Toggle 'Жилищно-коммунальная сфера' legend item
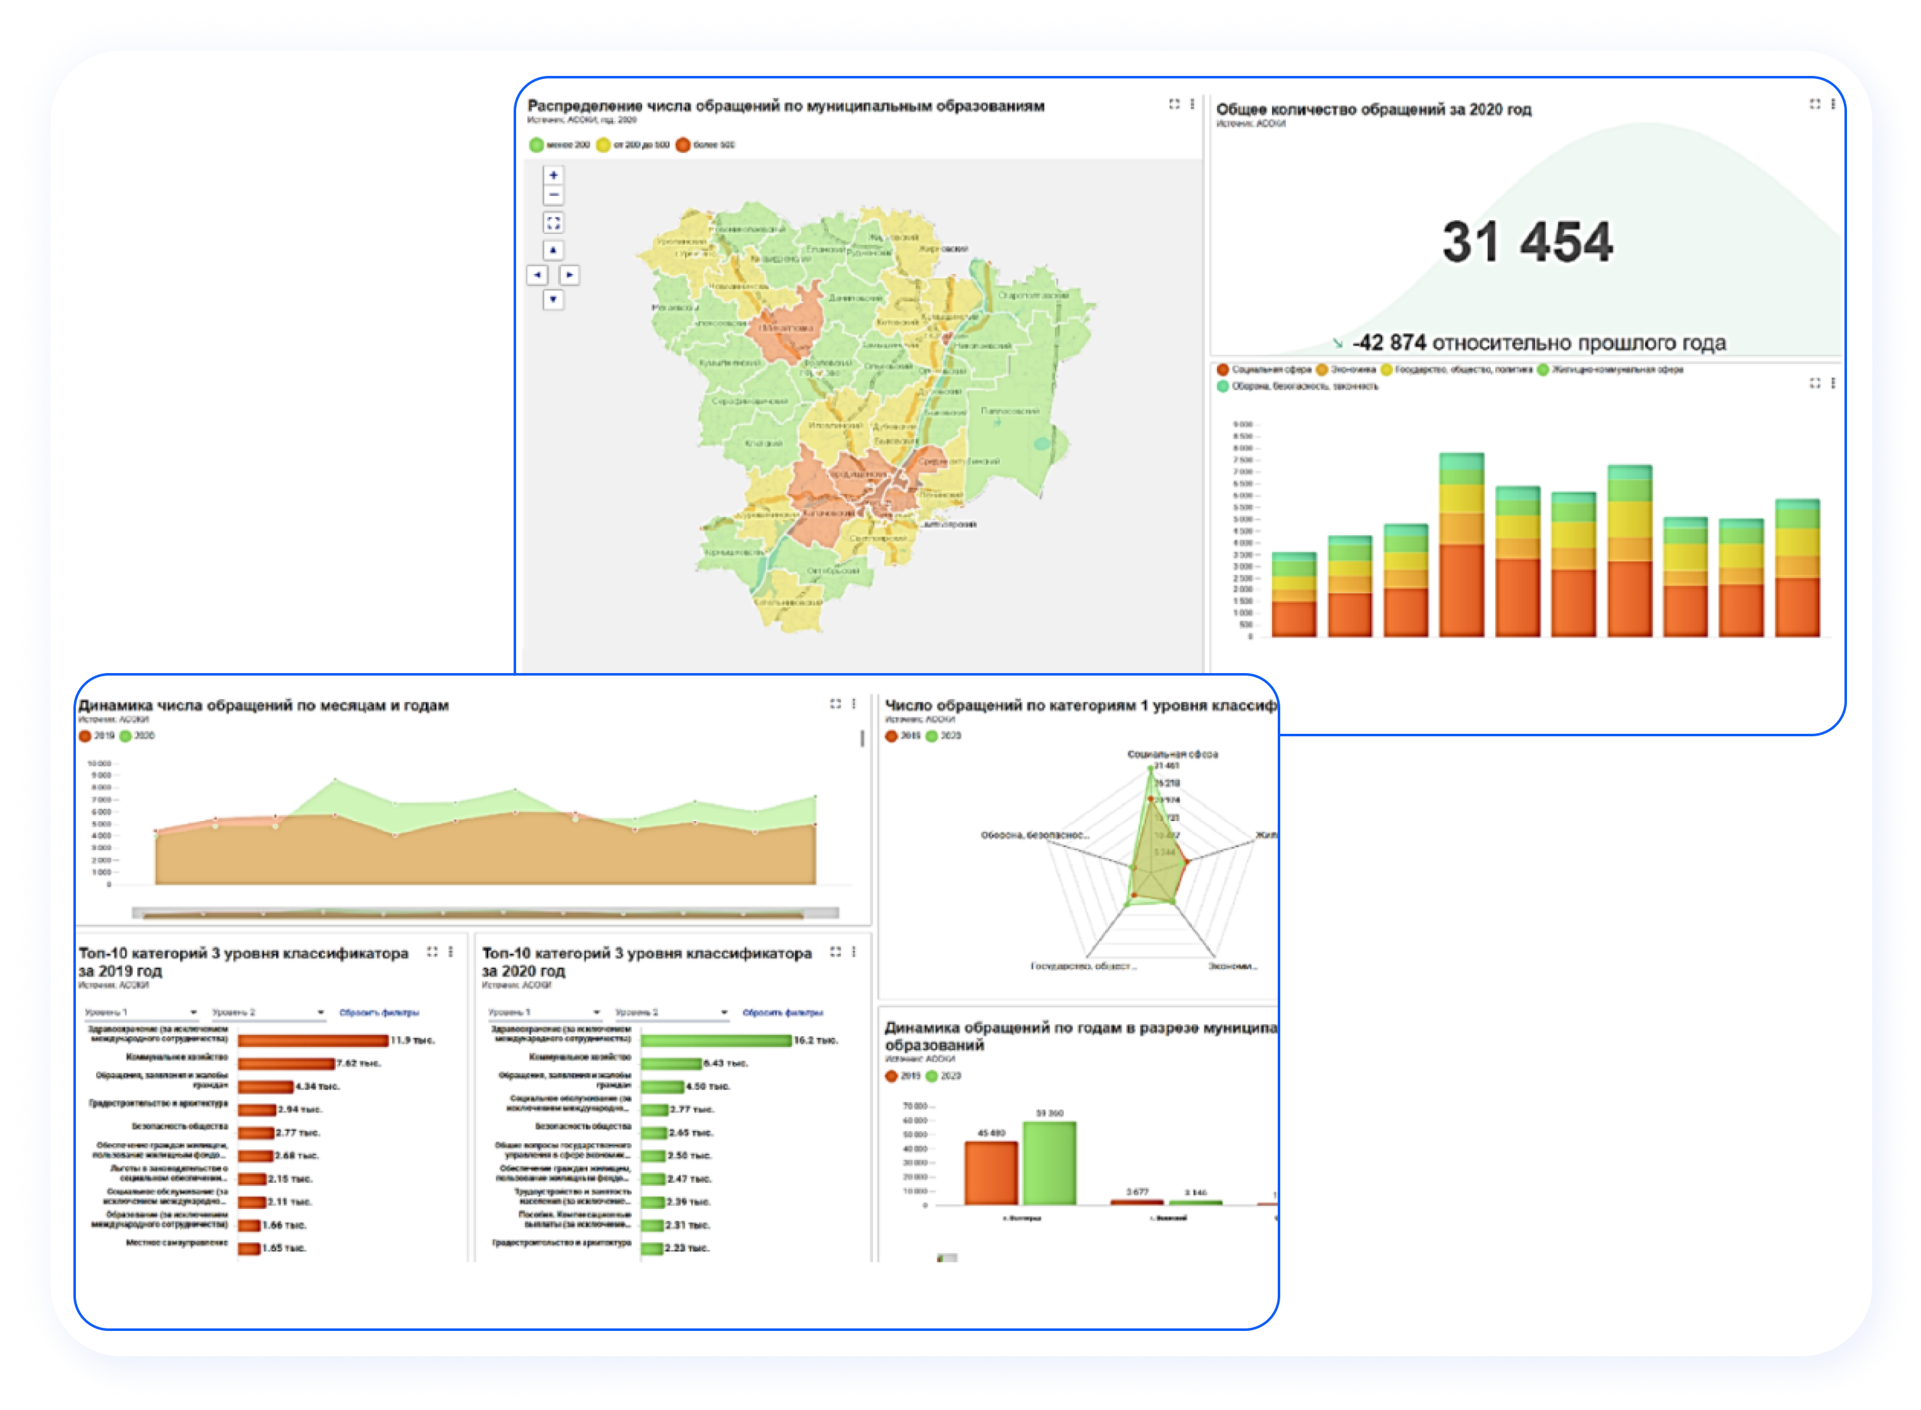1921x1410 pixels. tap(1610, 369)
